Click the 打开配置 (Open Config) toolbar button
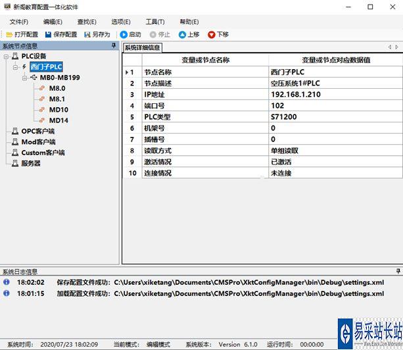Image resolution: width=403 pixels, height=350 pixels. 22,34
